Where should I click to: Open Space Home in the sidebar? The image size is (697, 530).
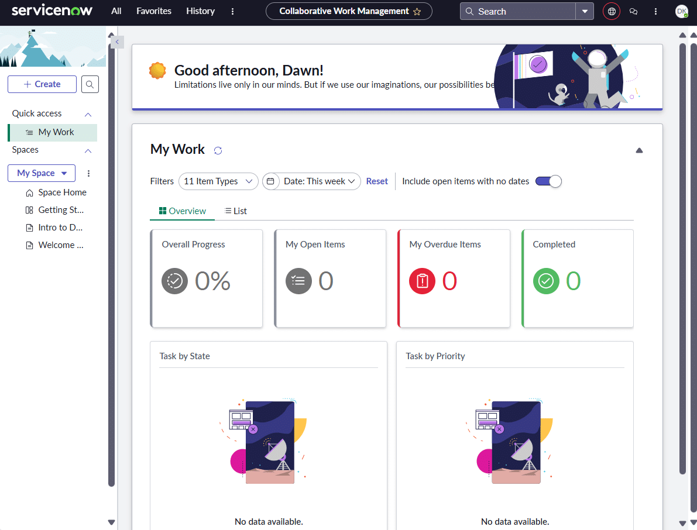pos(62,192)
